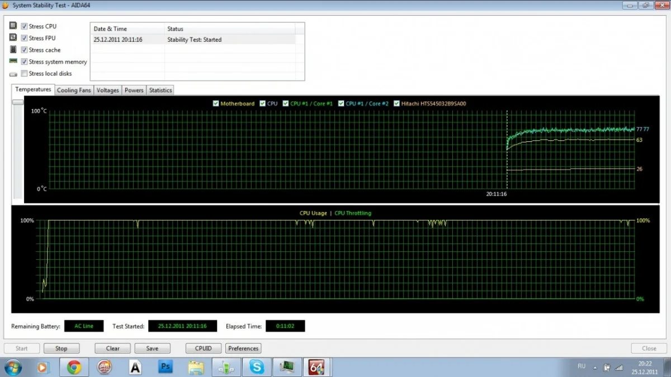Click the greyed-out Close button
Screen dimensions: 671x377
click(x=649, y=348)
